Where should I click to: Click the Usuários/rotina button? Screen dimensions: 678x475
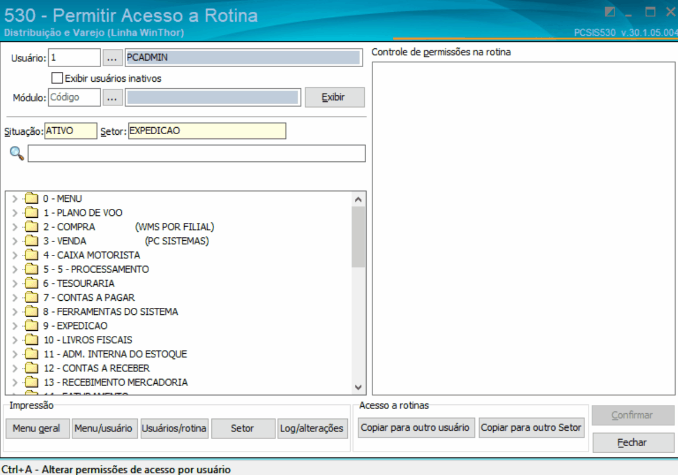pos(174,429)
